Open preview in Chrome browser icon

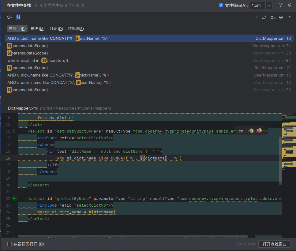251,130
